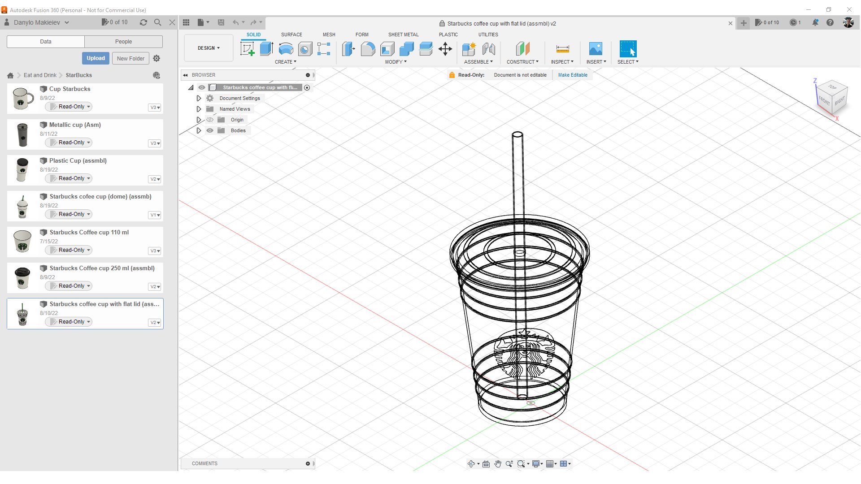Screen dimensions: 861x484
Task: Select the Fillet tool
Action: (368, 49)
